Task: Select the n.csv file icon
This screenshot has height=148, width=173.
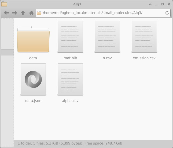Action: point(107,37)
